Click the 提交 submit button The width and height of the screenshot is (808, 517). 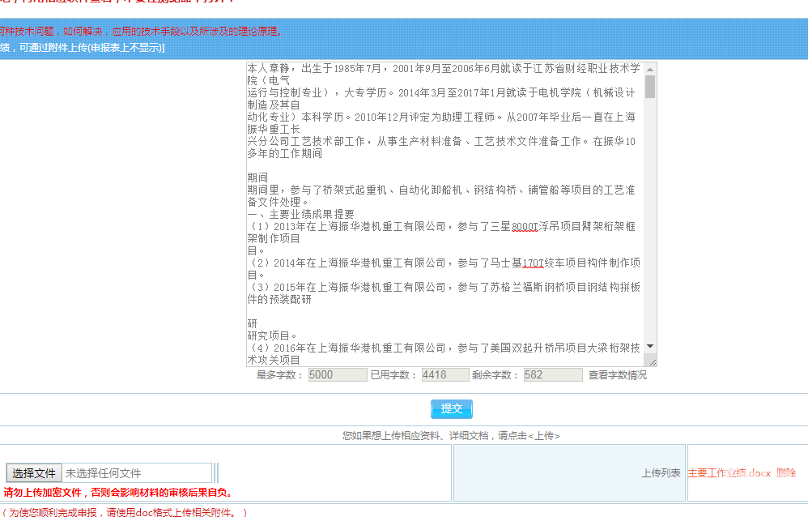coord(452,408)
